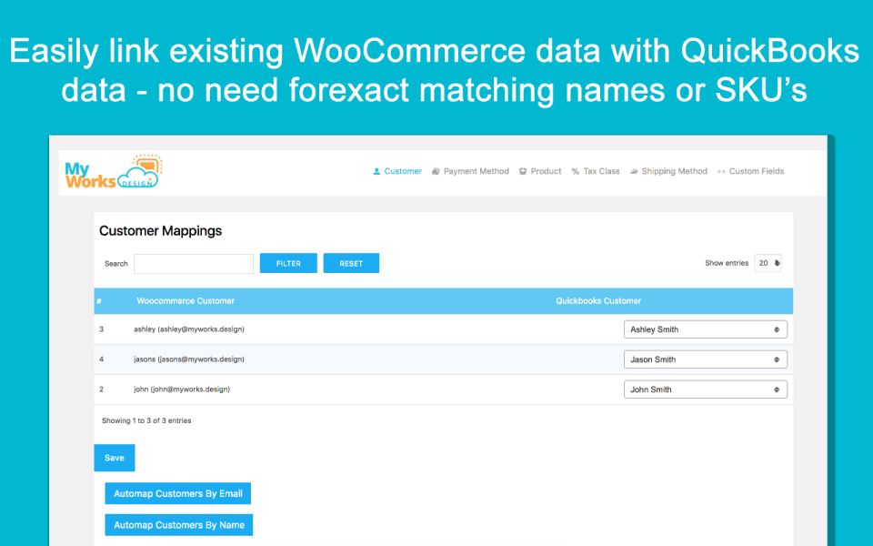Screen dimensions: 873x546
Task: Open the Payment Method mappings tab
Action: (x=476, y=171)
